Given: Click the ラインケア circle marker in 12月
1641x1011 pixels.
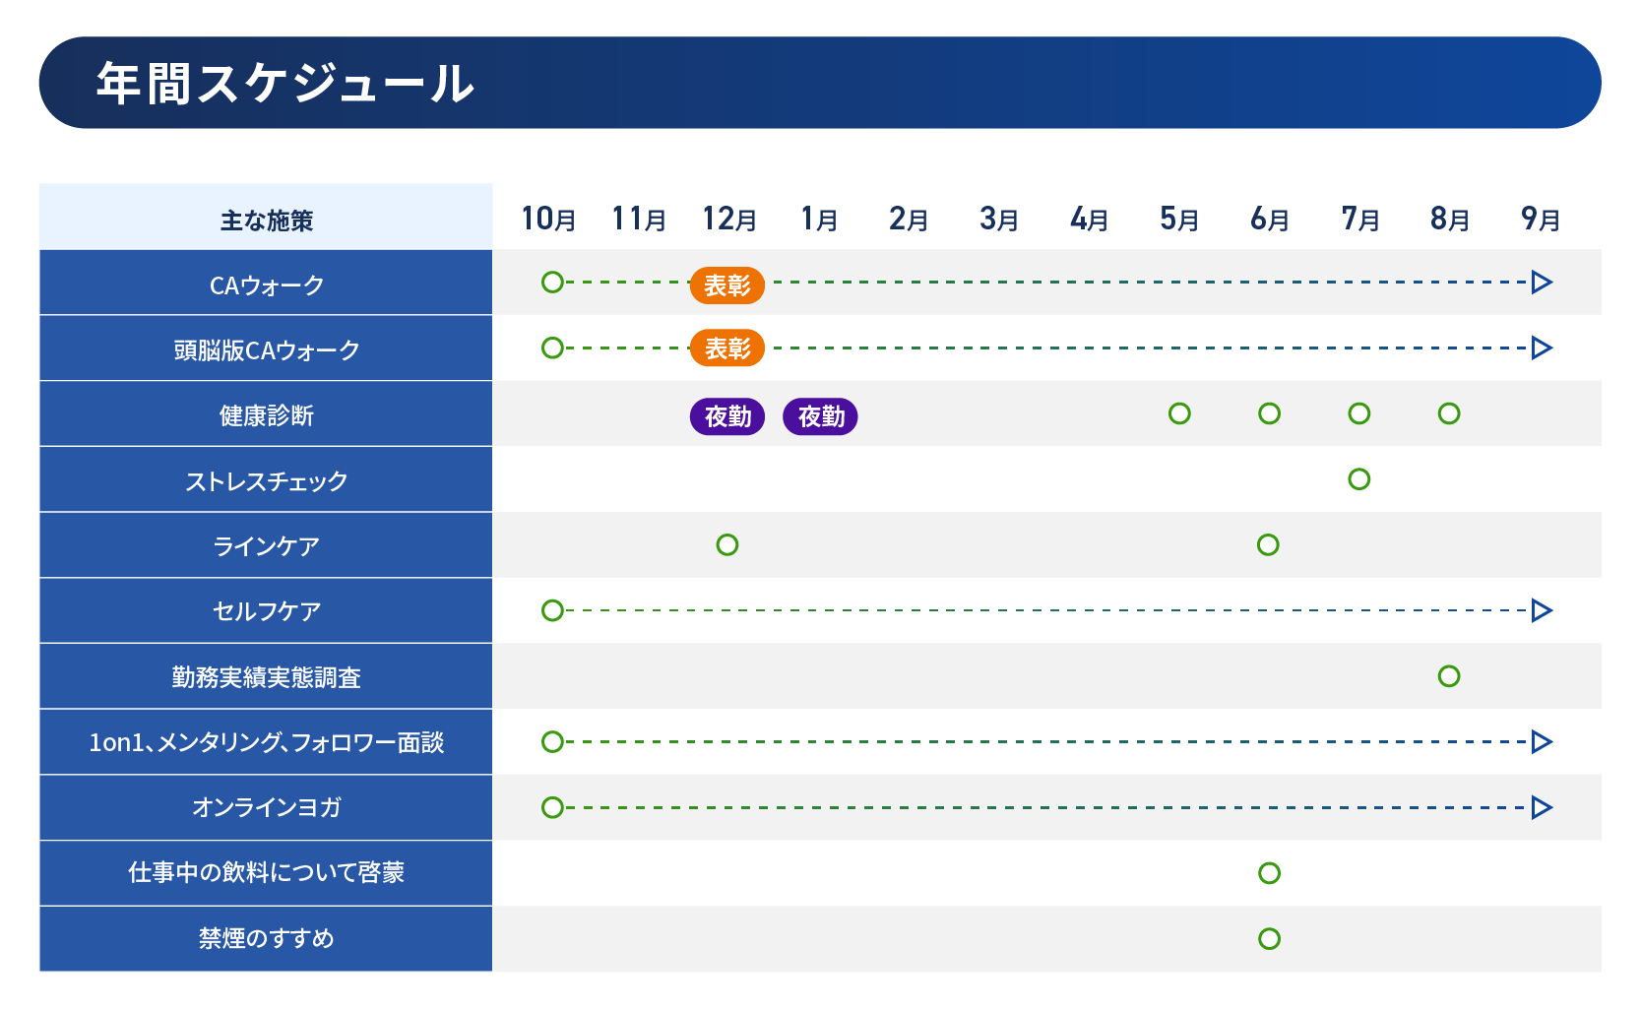Looking at the screenshot, I should tap(727, 544).
